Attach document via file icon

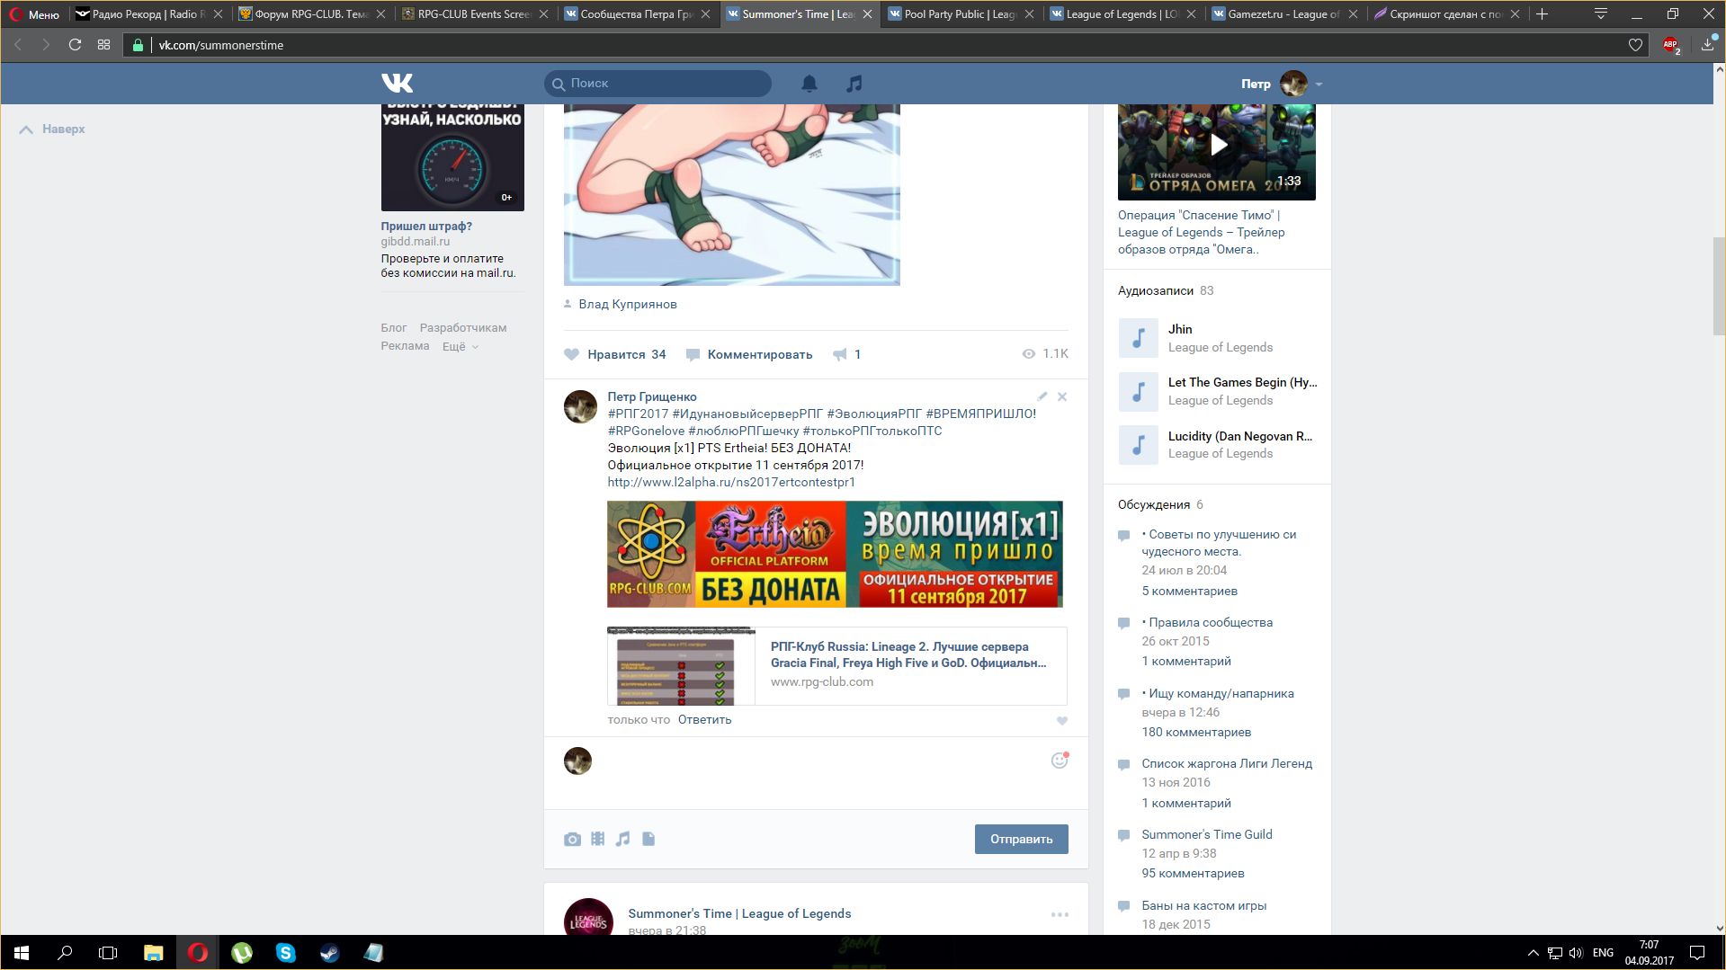(x=648, y=839)
